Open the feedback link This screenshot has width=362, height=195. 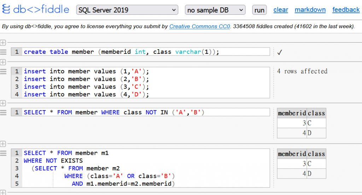tap(346, 10)
